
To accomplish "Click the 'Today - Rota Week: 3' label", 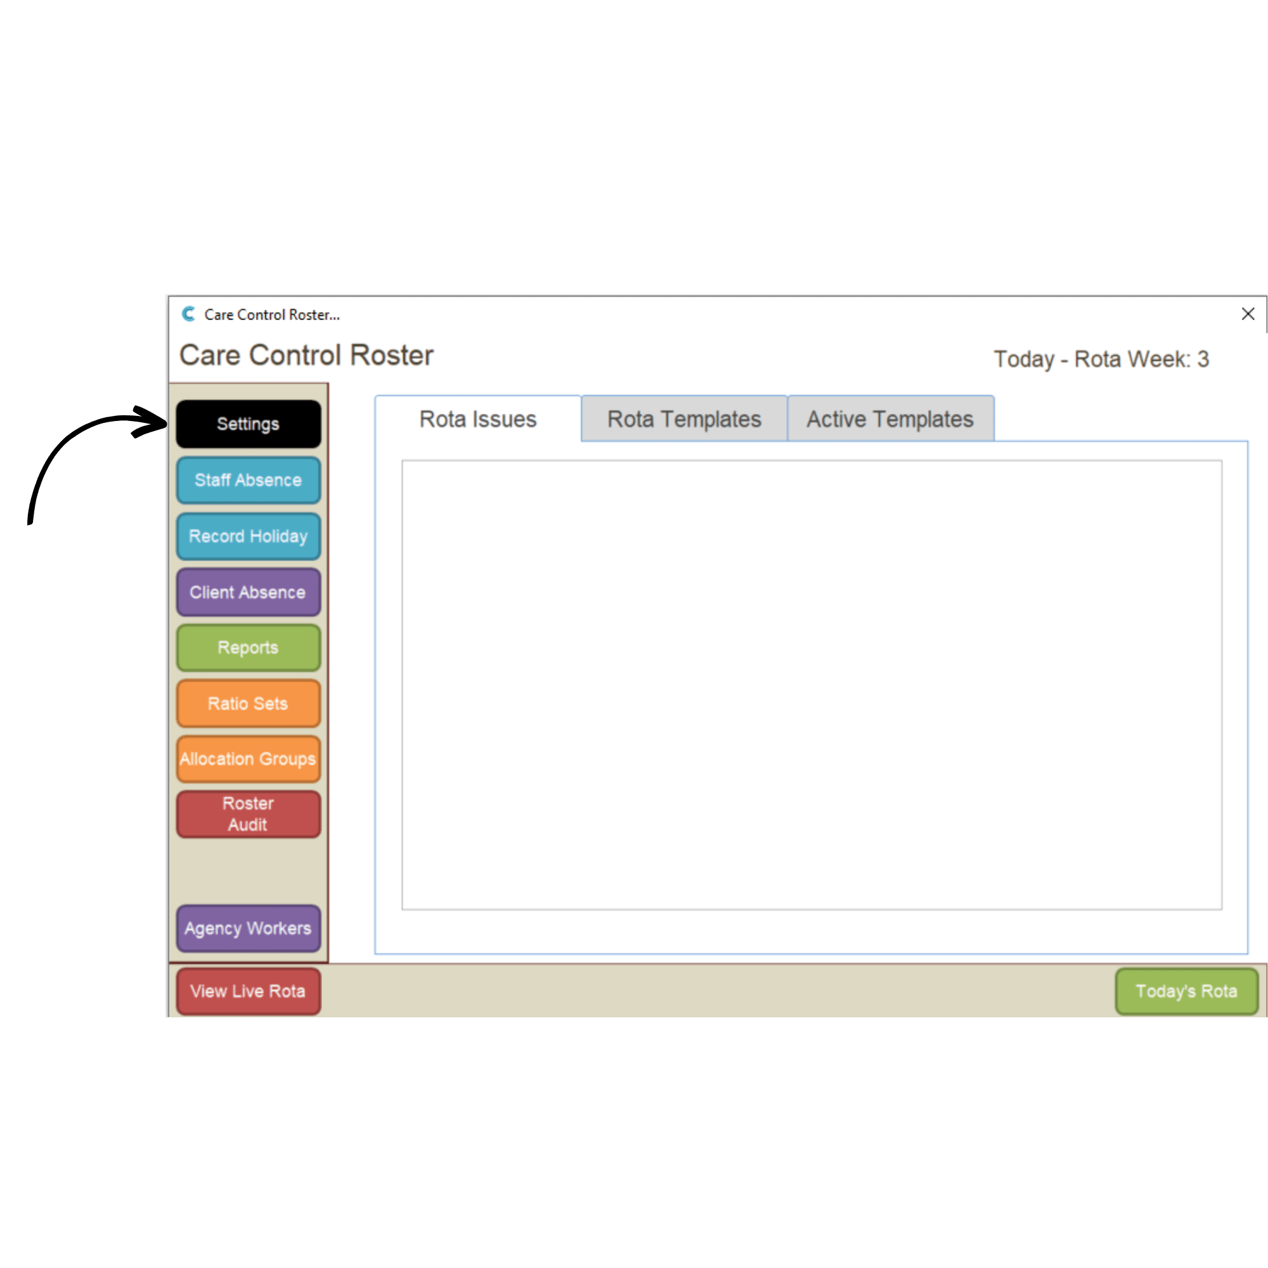I will point(1101,359).
